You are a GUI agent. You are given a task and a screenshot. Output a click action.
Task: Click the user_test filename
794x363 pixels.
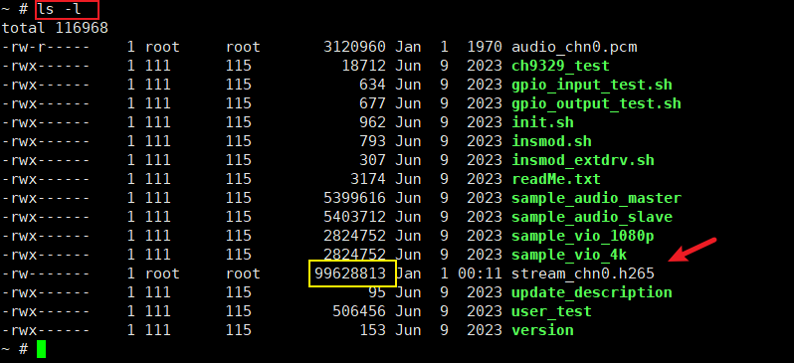(551, 312)
